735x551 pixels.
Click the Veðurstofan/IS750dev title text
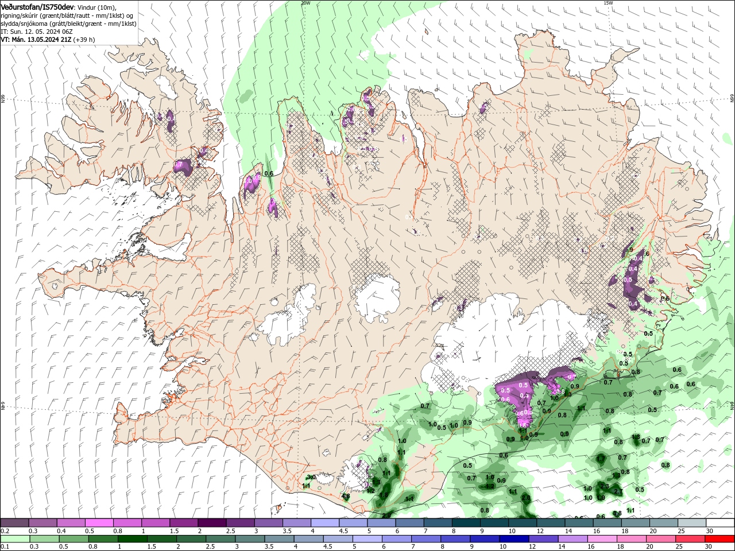click(x=37, y=7)
